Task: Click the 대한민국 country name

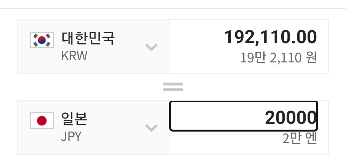Action: [88, 38]
